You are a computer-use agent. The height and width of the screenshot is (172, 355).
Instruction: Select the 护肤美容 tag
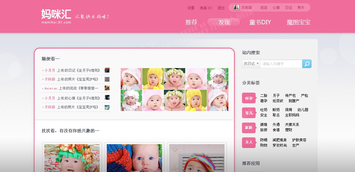pyautogui.click(x=299, y=140)
